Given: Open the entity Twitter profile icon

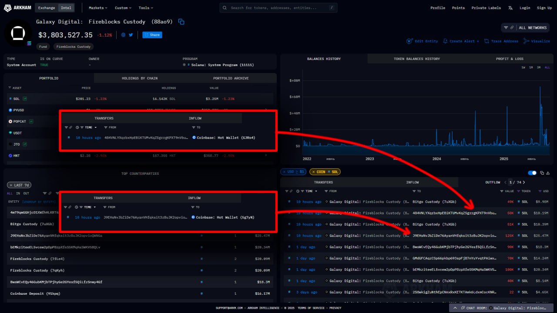Looking at the screenshot, I should pos(131,35).
